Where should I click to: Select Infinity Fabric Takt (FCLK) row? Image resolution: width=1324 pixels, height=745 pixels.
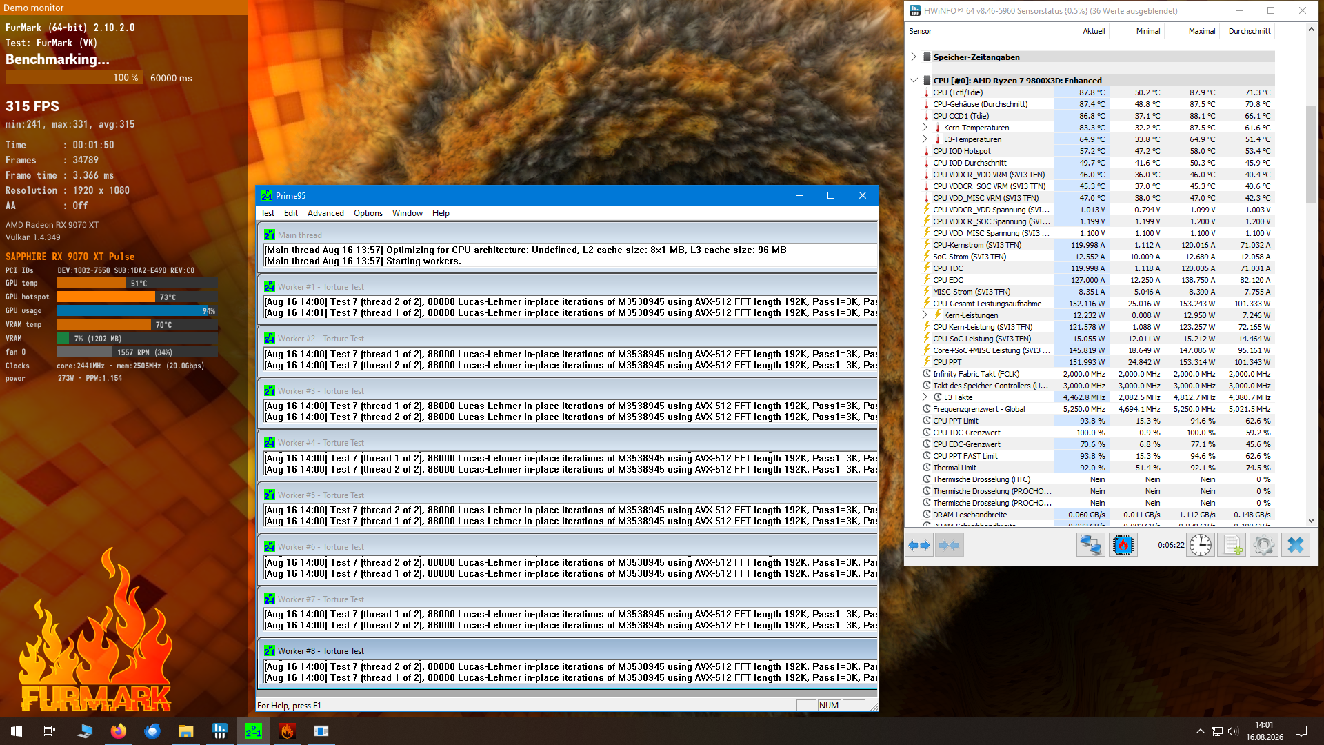pos(1097,374)
